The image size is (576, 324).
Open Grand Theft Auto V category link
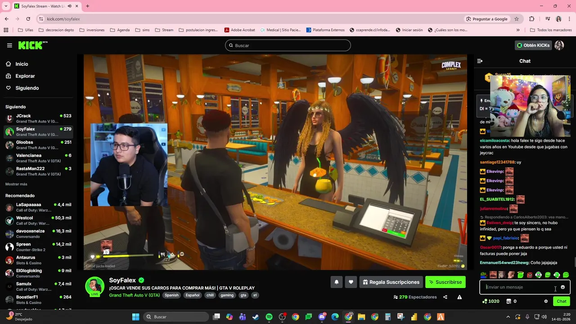135,295
